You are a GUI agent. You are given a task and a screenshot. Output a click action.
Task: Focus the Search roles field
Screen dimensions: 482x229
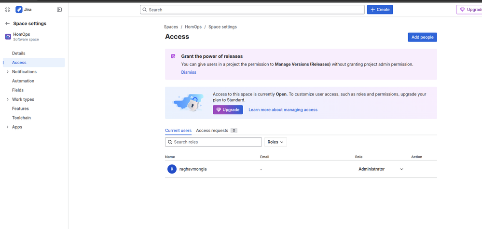(213, 142)
